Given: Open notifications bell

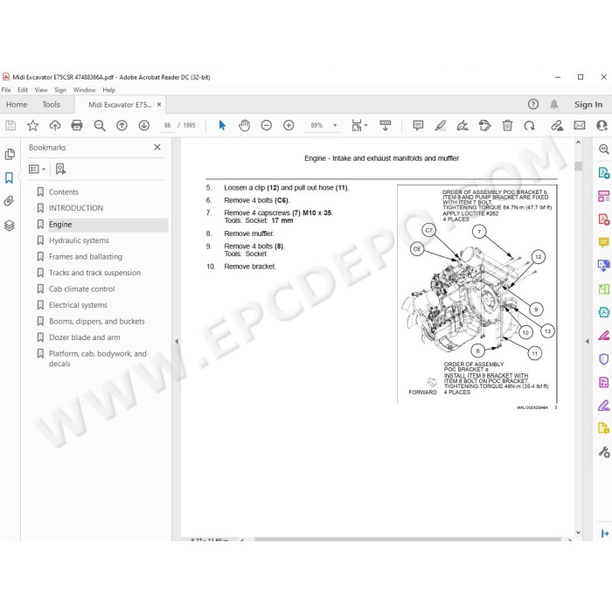Looking at the screenshot, I should pyautogui.click(x=553, y=104).
